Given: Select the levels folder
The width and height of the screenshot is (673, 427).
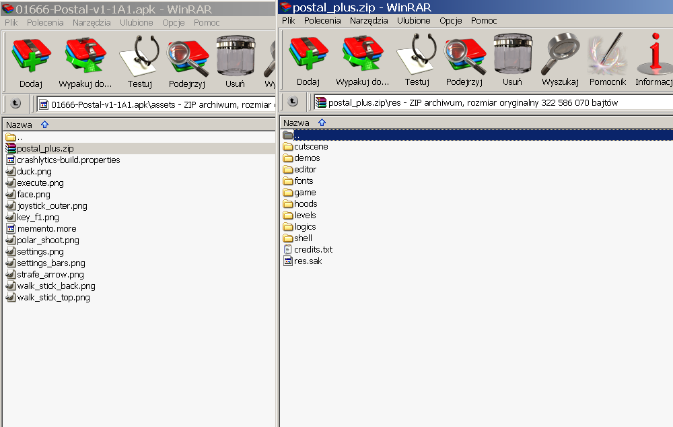Looking at the screenshot, I should [299, 216].
